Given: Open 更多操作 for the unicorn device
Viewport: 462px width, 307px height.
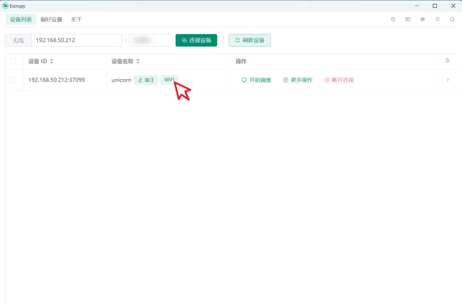Looking at the screenshot, I should pos(298,80).
